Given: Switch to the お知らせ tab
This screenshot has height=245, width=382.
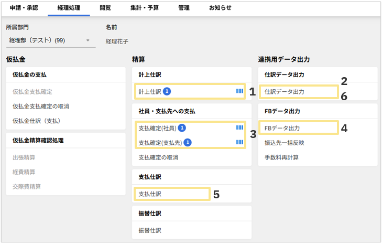Looking at the screenshot, I should [220, 8].
